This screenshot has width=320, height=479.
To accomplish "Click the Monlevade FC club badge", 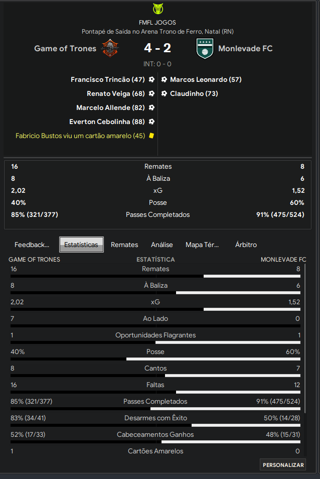I will [204, 49].
